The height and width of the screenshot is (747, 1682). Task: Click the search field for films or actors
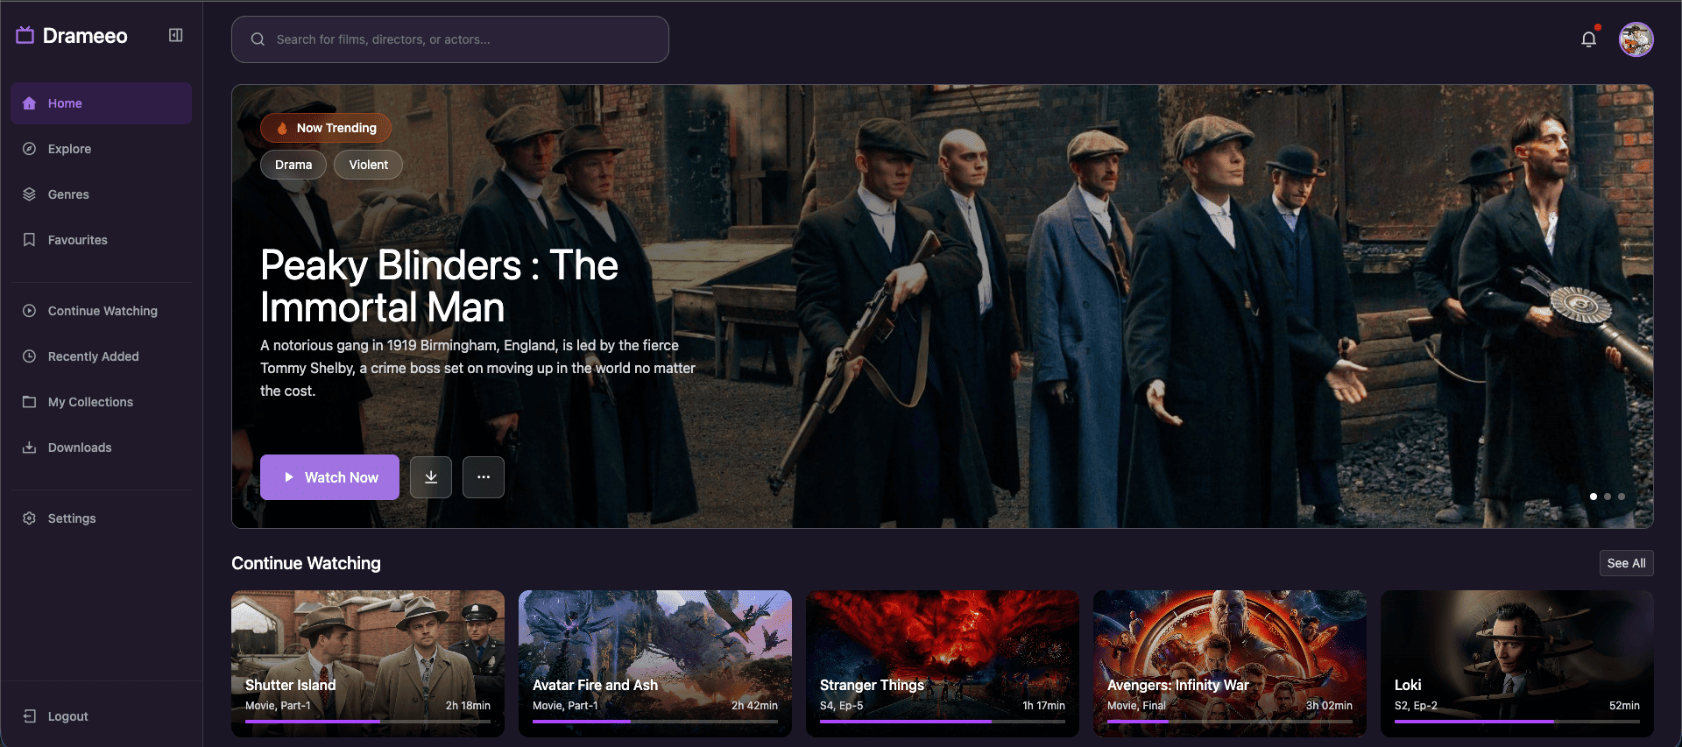point(450,39)
